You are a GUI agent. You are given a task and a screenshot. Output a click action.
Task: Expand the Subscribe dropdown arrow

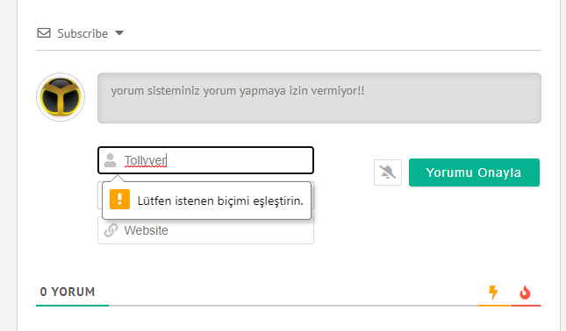point(119,33)
